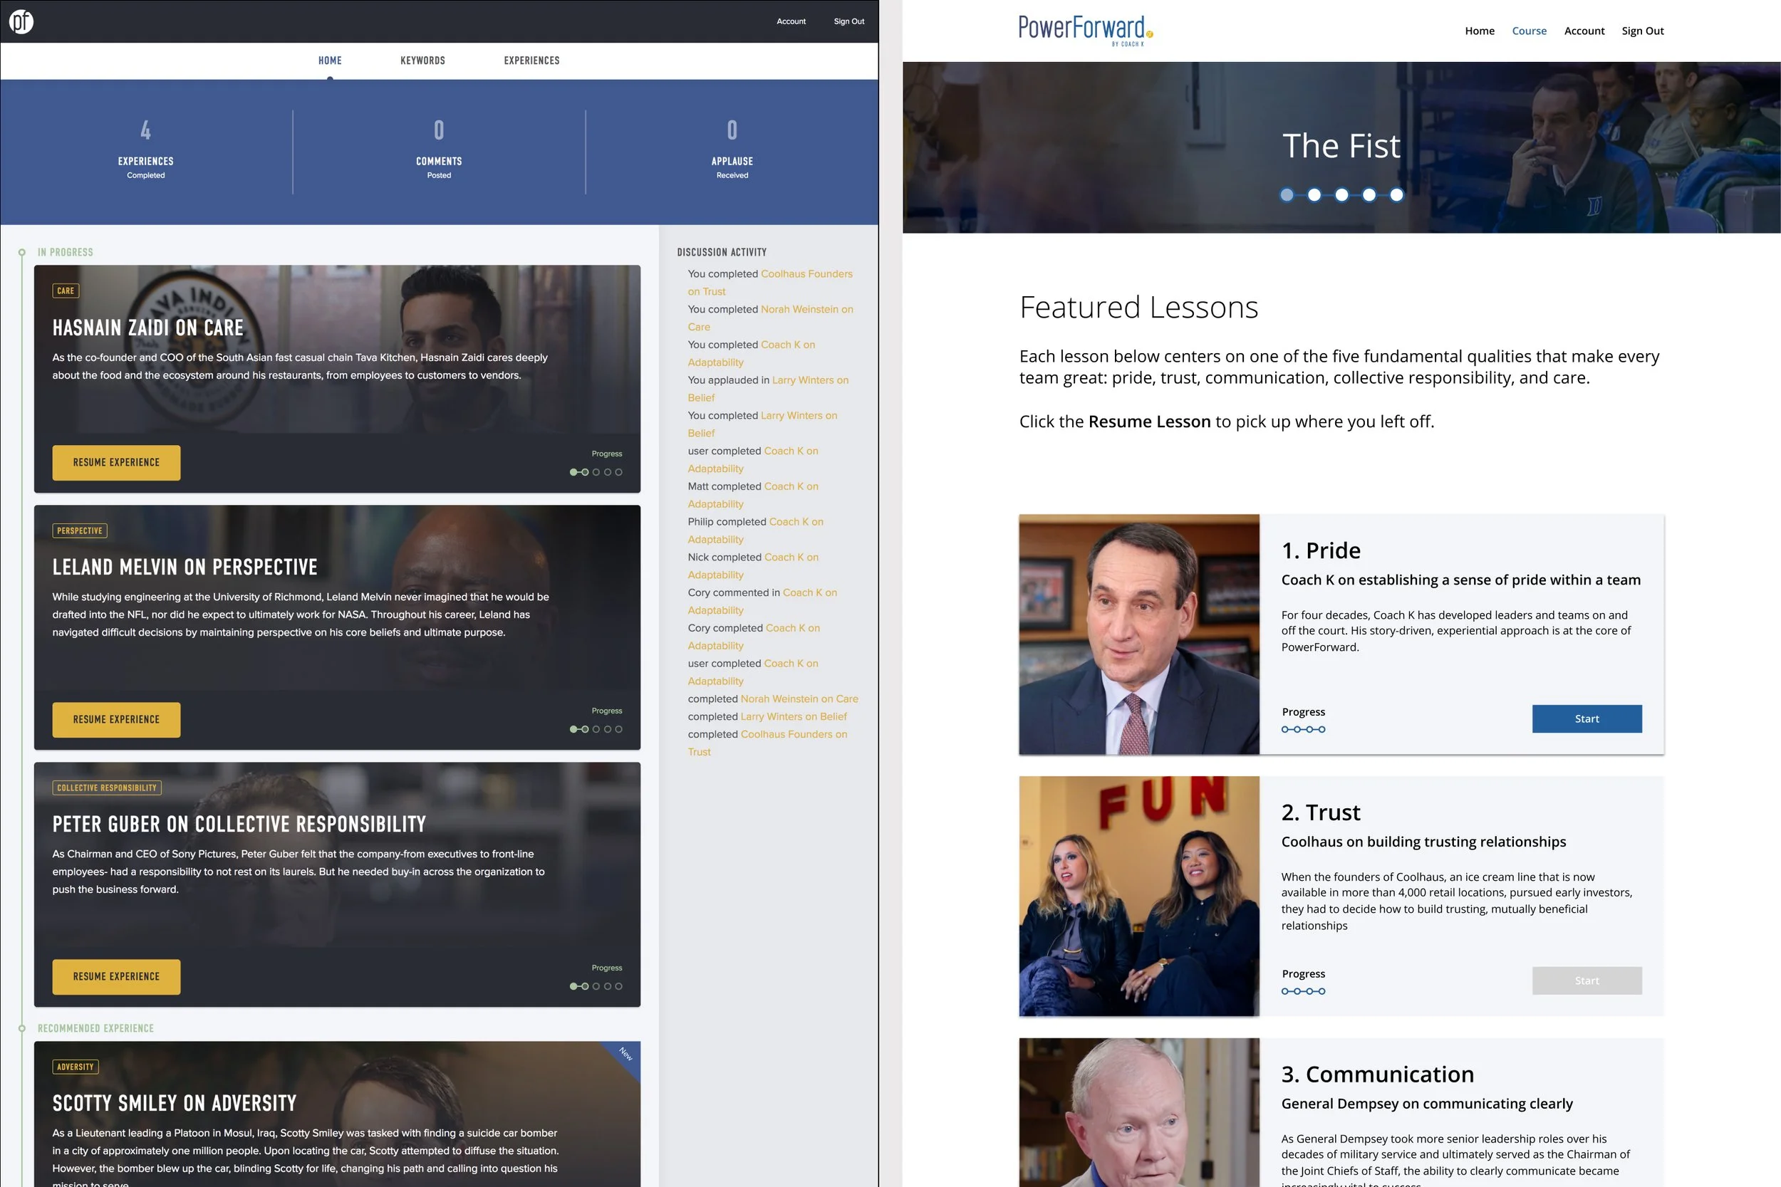Click the round pf logo icon
Image resolution: width=1781 pixels, height=1187 pixels.
click(x=21, y=21)
